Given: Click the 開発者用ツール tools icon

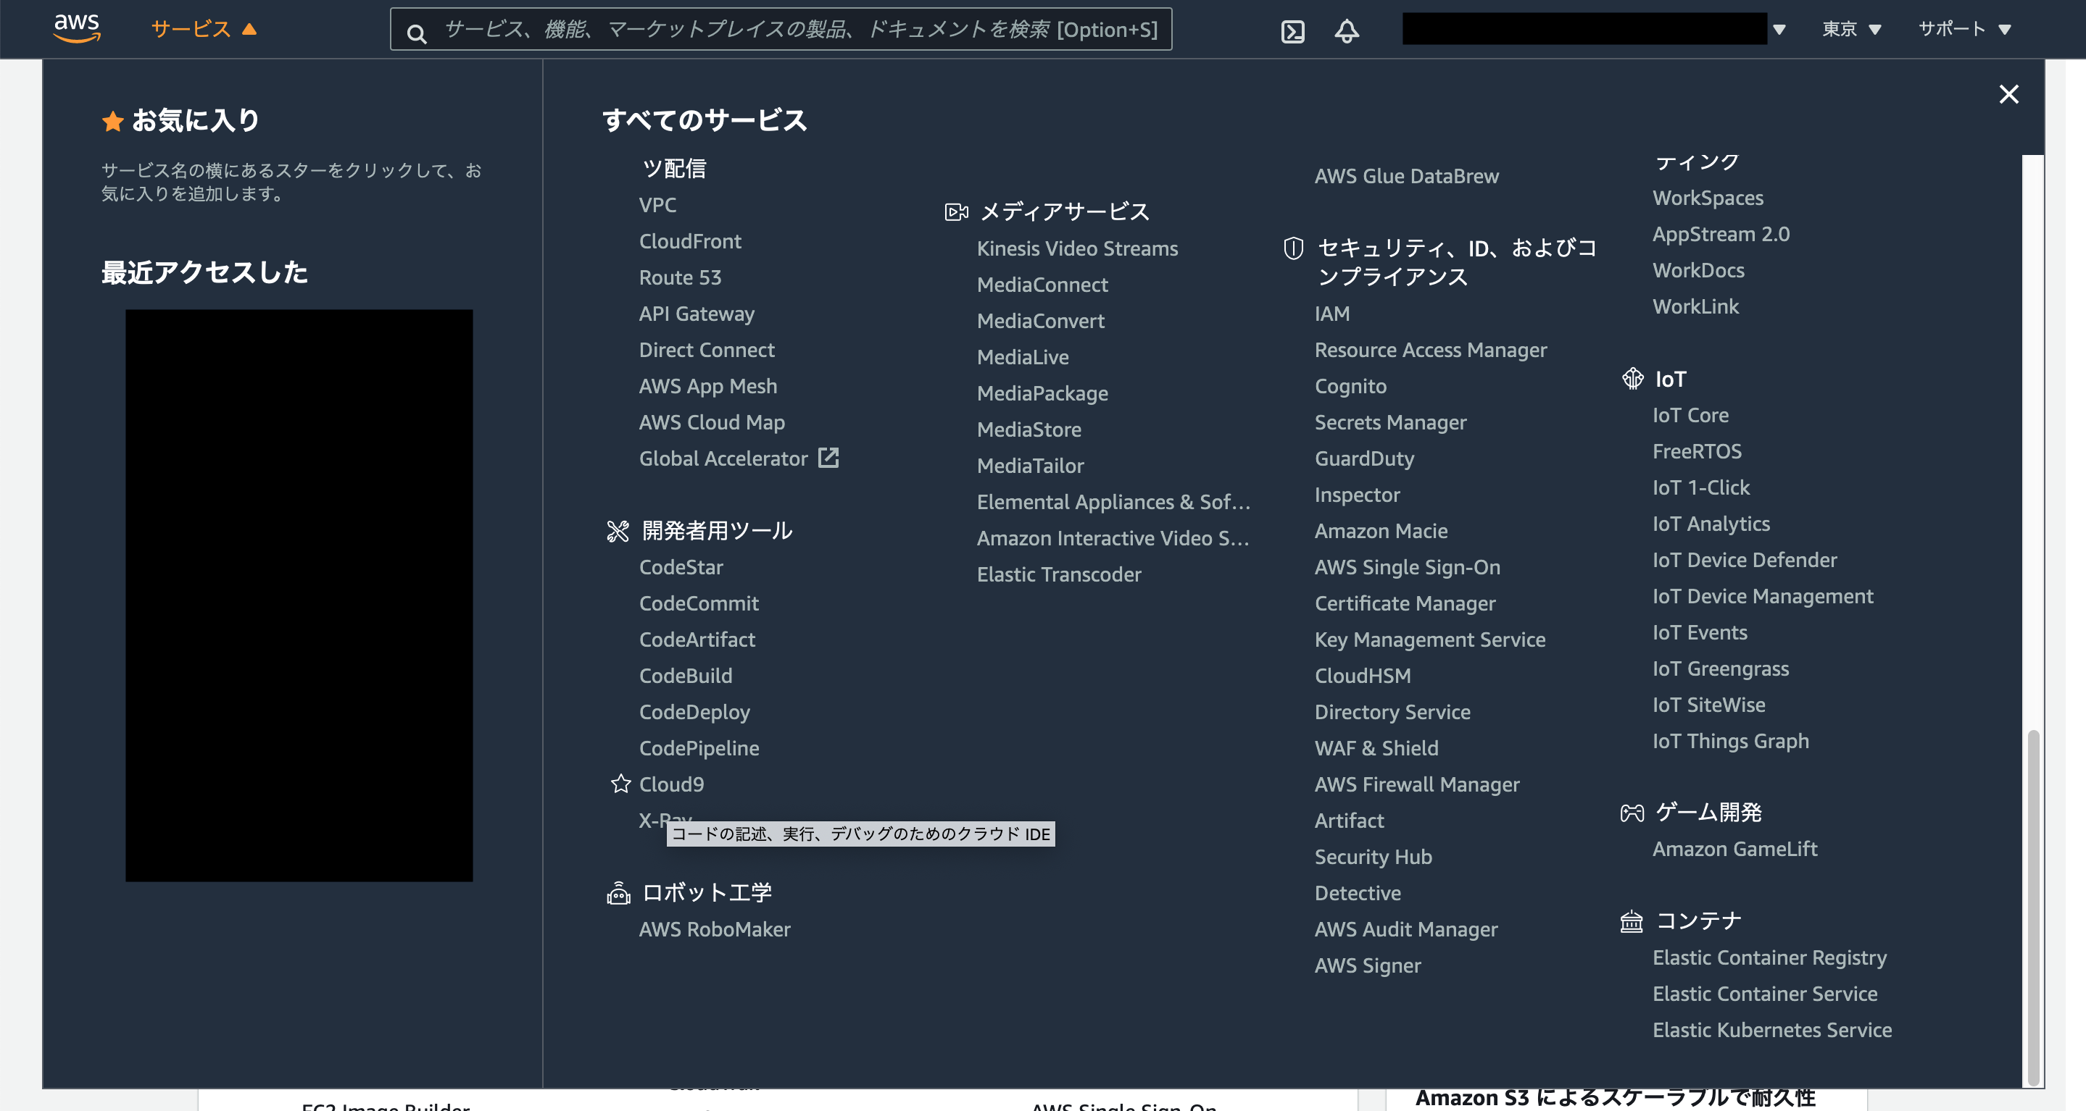Looking at the screenshot, I should tap(618, 531).
